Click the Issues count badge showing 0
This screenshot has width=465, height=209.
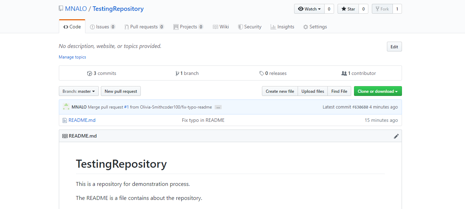(113, 27)
